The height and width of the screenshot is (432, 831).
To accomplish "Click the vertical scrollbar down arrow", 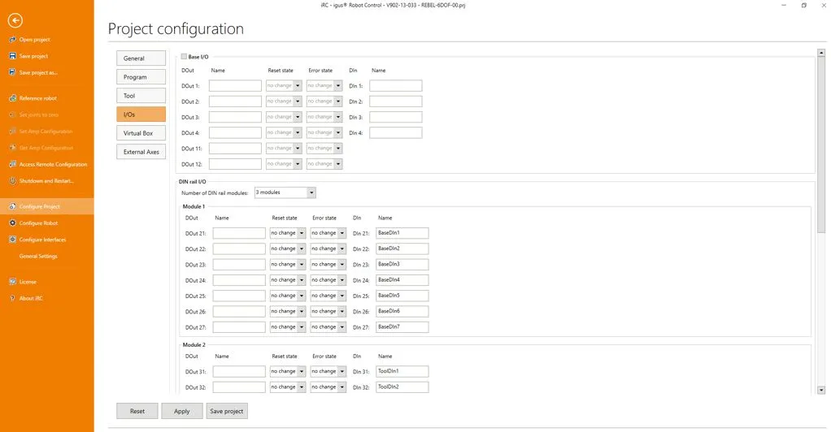I will (821, 390).
